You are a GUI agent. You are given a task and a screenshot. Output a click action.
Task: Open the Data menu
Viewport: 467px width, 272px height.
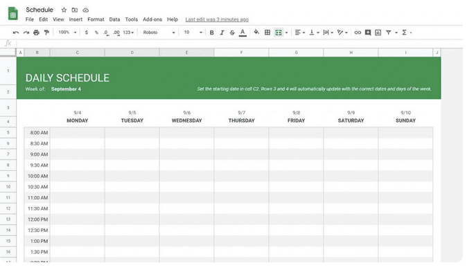[114, 19]
